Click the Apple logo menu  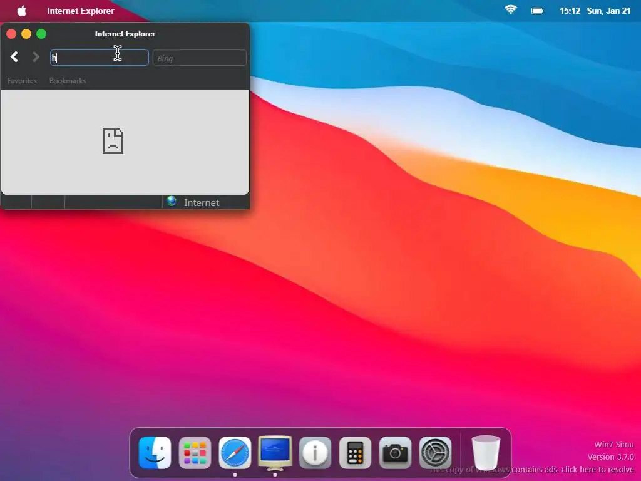pyautogui.click(x=22, y=11)
